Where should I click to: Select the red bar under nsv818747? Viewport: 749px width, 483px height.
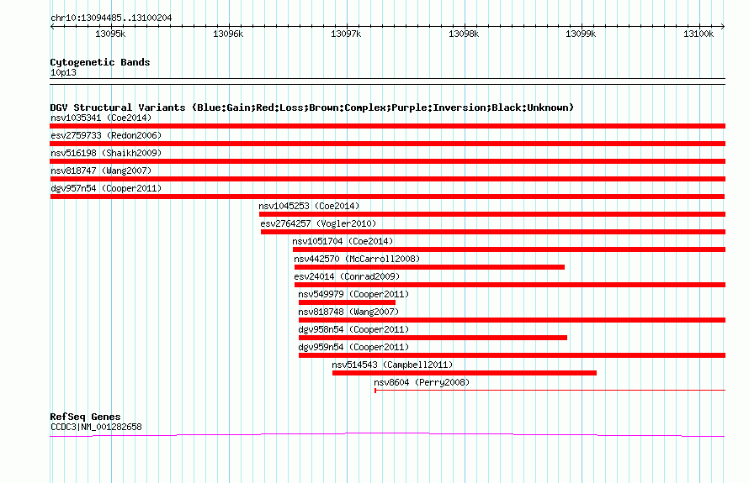pos(387,179)
